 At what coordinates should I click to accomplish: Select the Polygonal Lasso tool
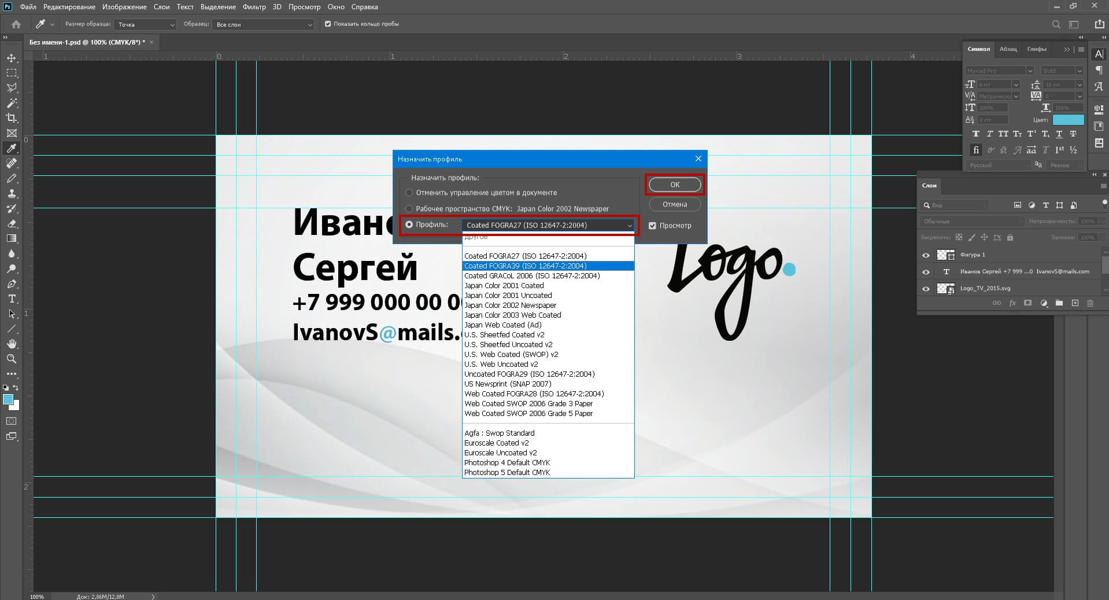[12, 88]
